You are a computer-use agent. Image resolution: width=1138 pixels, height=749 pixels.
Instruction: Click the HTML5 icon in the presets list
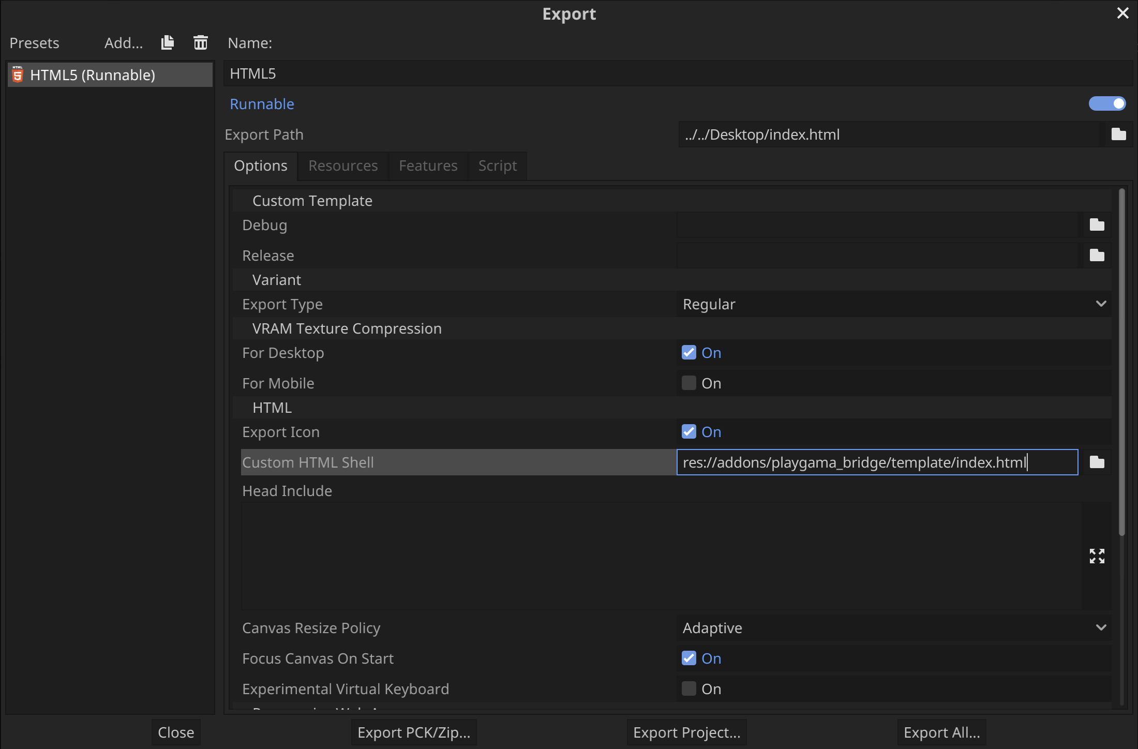point(18,74)
